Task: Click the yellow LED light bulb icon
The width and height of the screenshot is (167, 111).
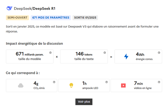Action: [x=71, y=85]
